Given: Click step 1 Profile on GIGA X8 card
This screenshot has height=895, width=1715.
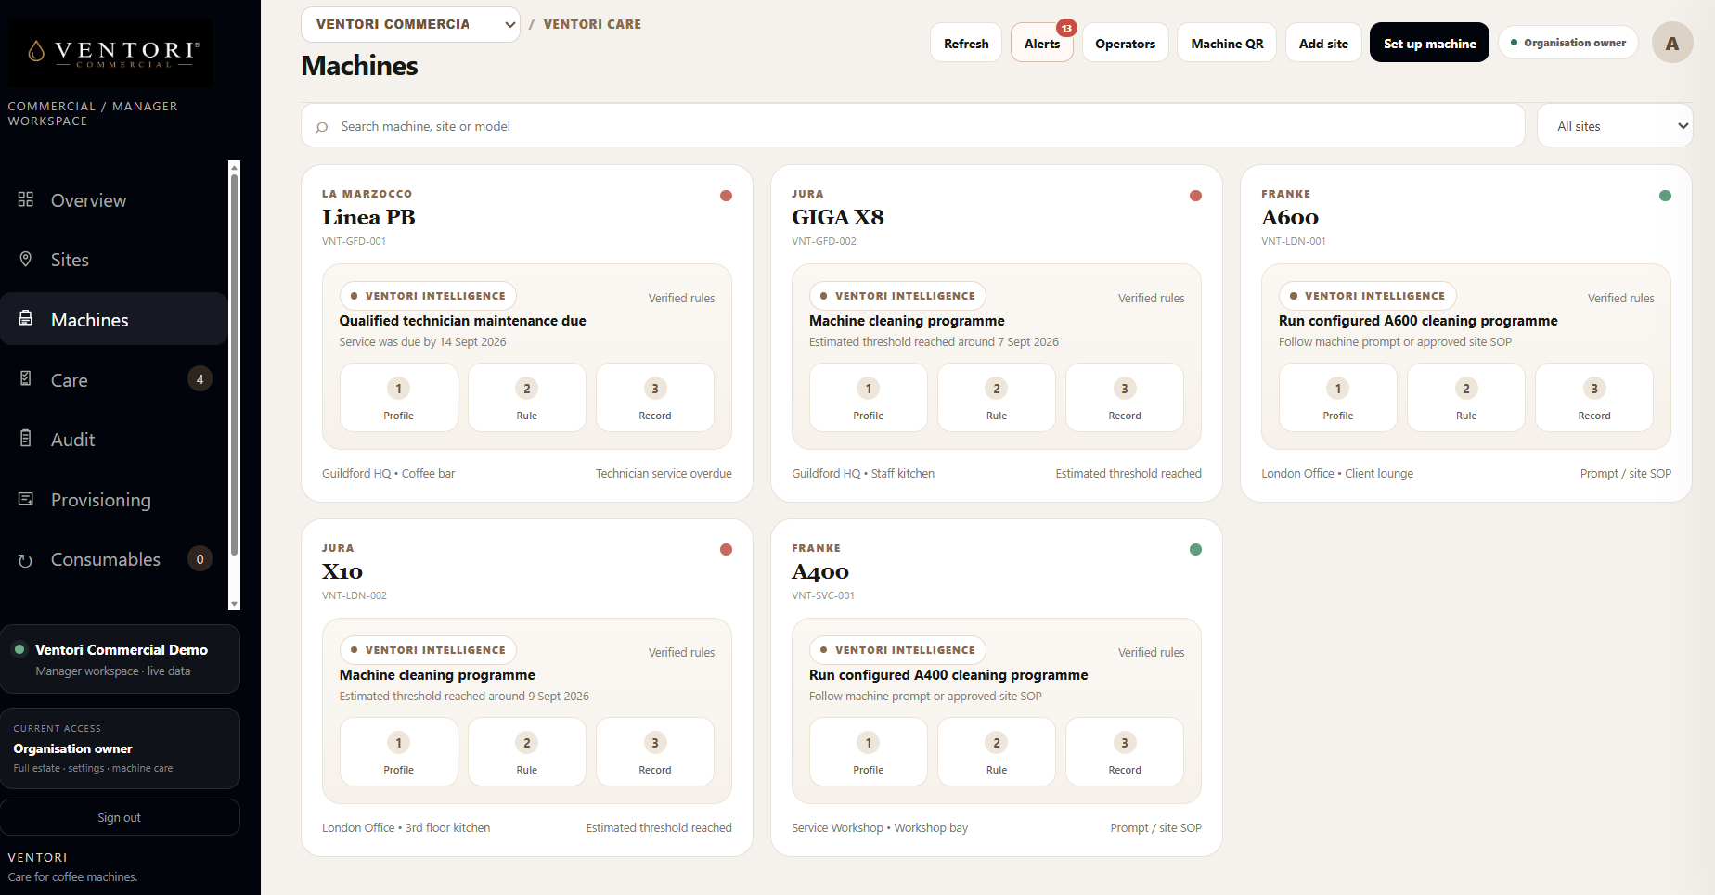Looking at the screenshot, I should tap(869, 398).
